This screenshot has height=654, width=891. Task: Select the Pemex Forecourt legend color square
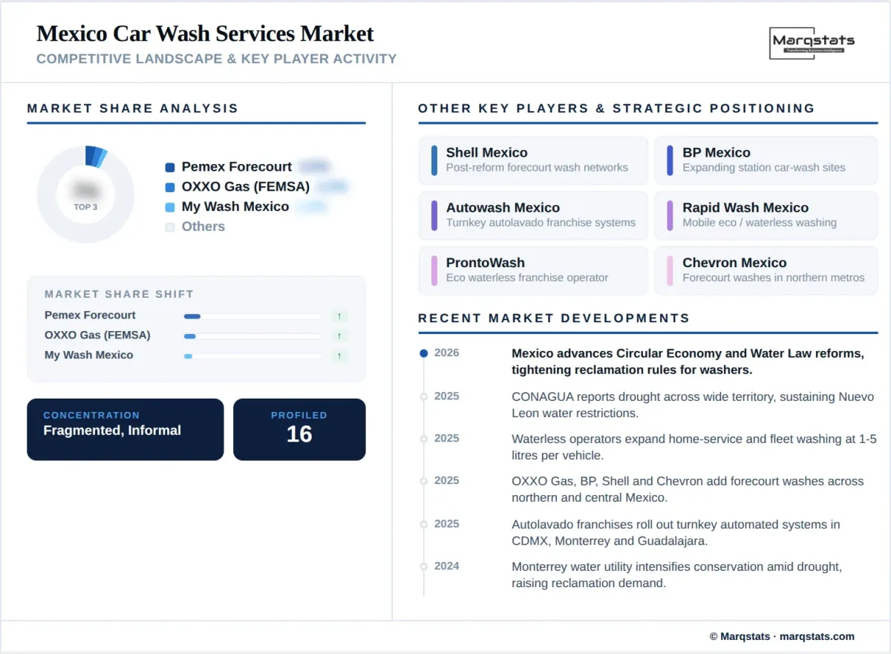[170, 168]
